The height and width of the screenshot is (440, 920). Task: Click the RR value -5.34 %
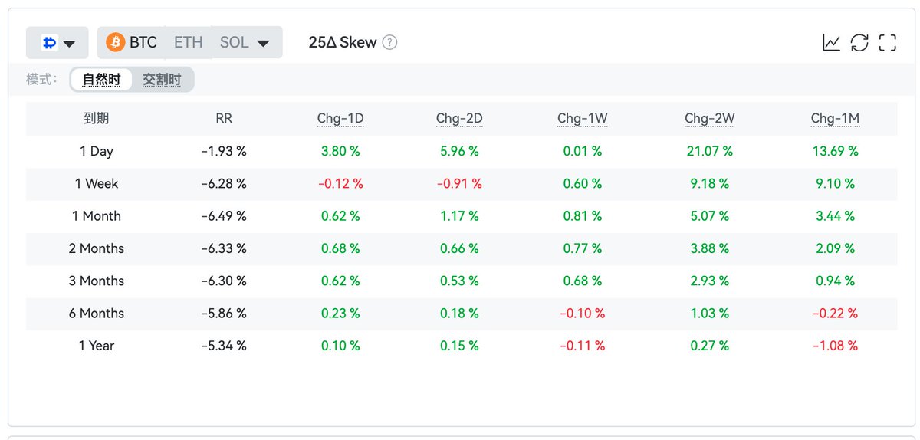(x=224, y=346)
